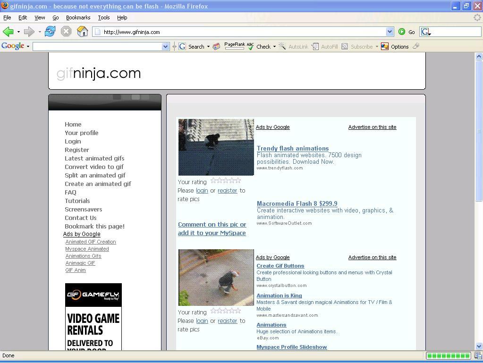The image size is (483, 363).
Task: Open the Tutorials link
Action: click(77, 201)
